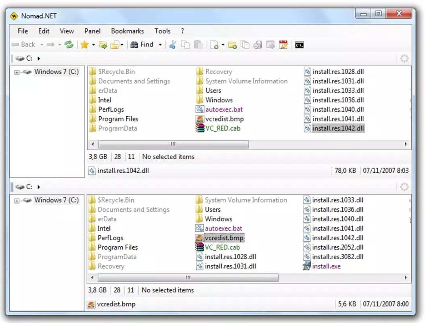The width and height of the screenshot is (425, 323).
Task: Click the top panel C: drive icon
Action: [x=20, y=58]
